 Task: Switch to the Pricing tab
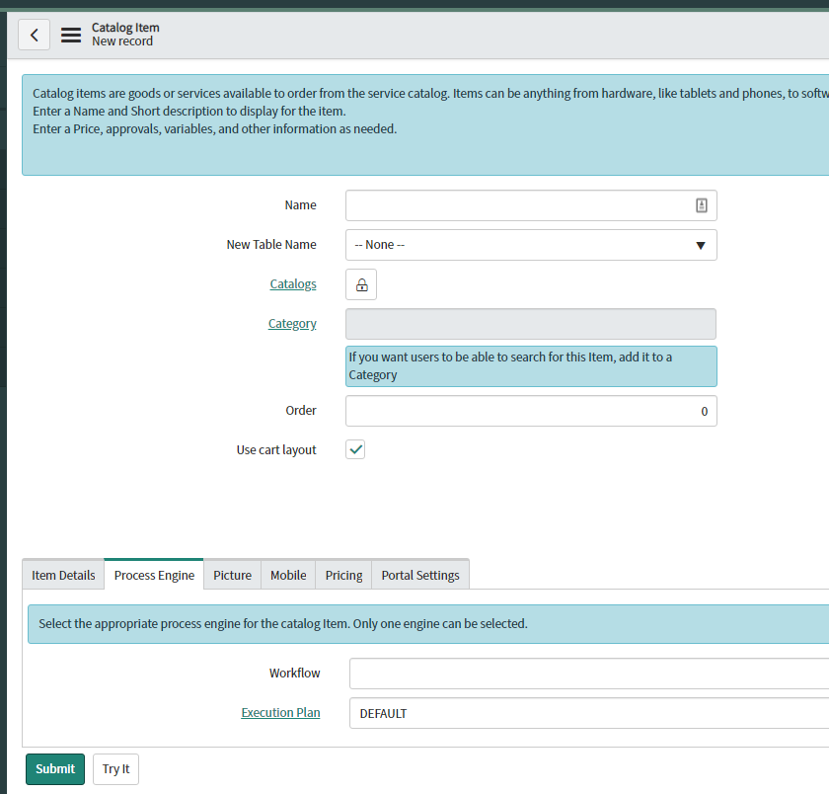343,575
